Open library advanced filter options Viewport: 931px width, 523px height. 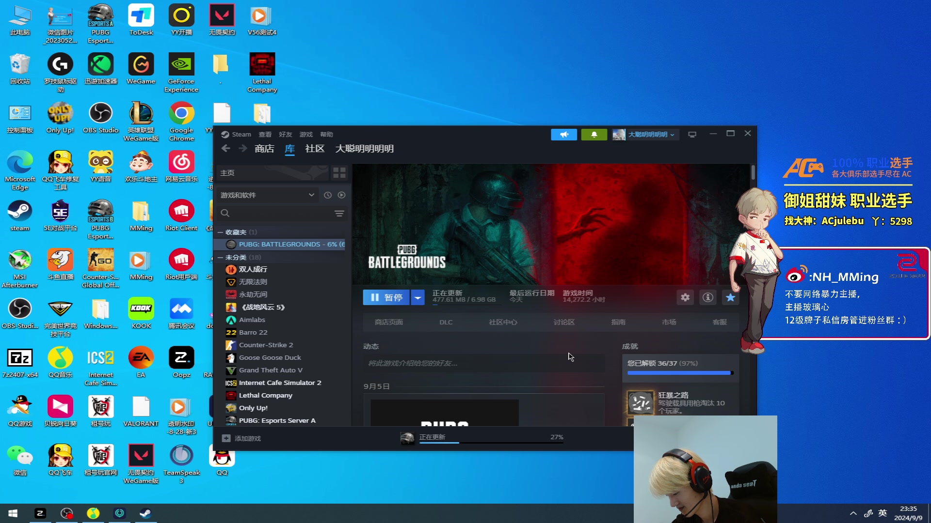pos(339,214)
